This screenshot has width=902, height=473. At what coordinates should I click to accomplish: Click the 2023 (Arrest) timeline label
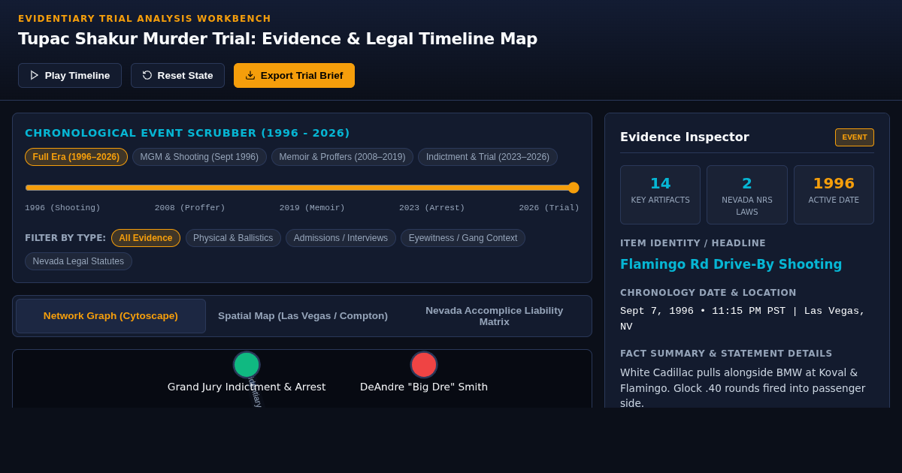(431, 208)
